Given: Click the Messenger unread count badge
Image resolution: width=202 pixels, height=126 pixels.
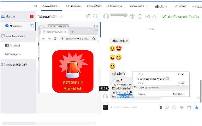Looking at the screenshot, I should tap(32, 26).
